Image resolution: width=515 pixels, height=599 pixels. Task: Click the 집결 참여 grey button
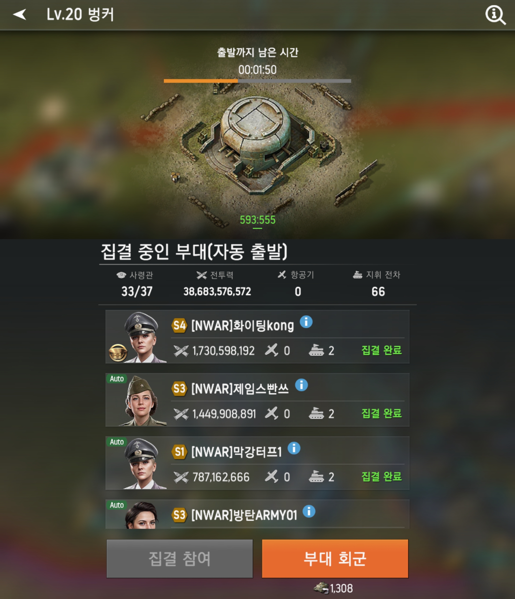[180, 559]
